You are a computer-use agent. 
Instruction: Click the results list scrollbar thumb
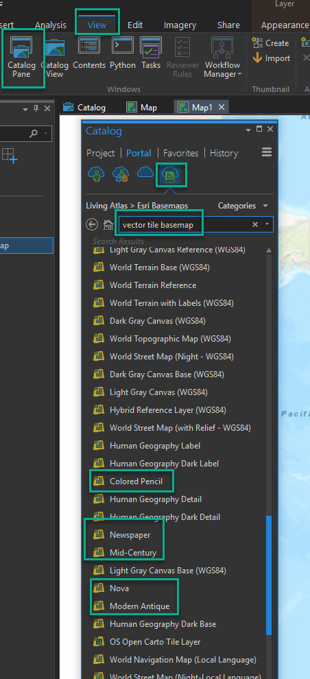tap(269, 575)
